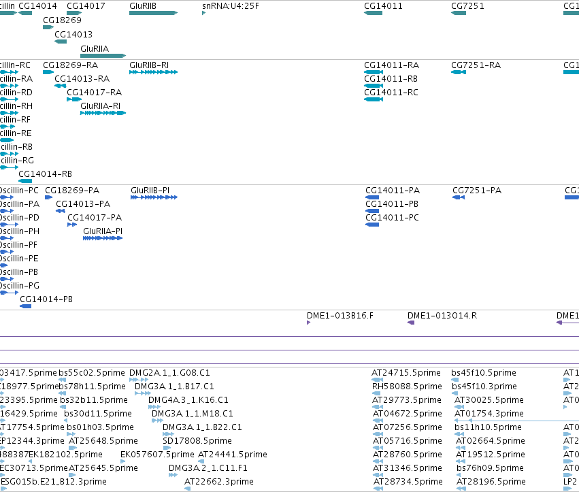Select the GluRIIA gene label
The image size is (579, 492).
tap(95, 49)
